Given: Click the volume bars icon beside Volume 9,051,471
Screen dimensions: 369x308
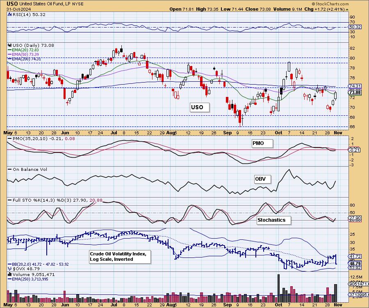Looking at the screenshot, I should (10, 274).
